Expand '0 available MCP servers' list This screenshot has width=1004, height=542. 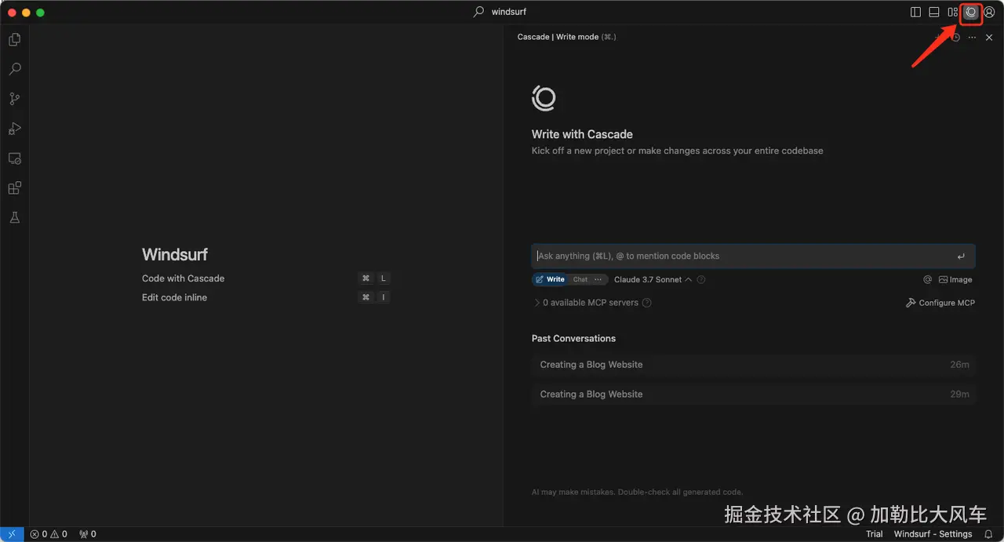(585, 303)
